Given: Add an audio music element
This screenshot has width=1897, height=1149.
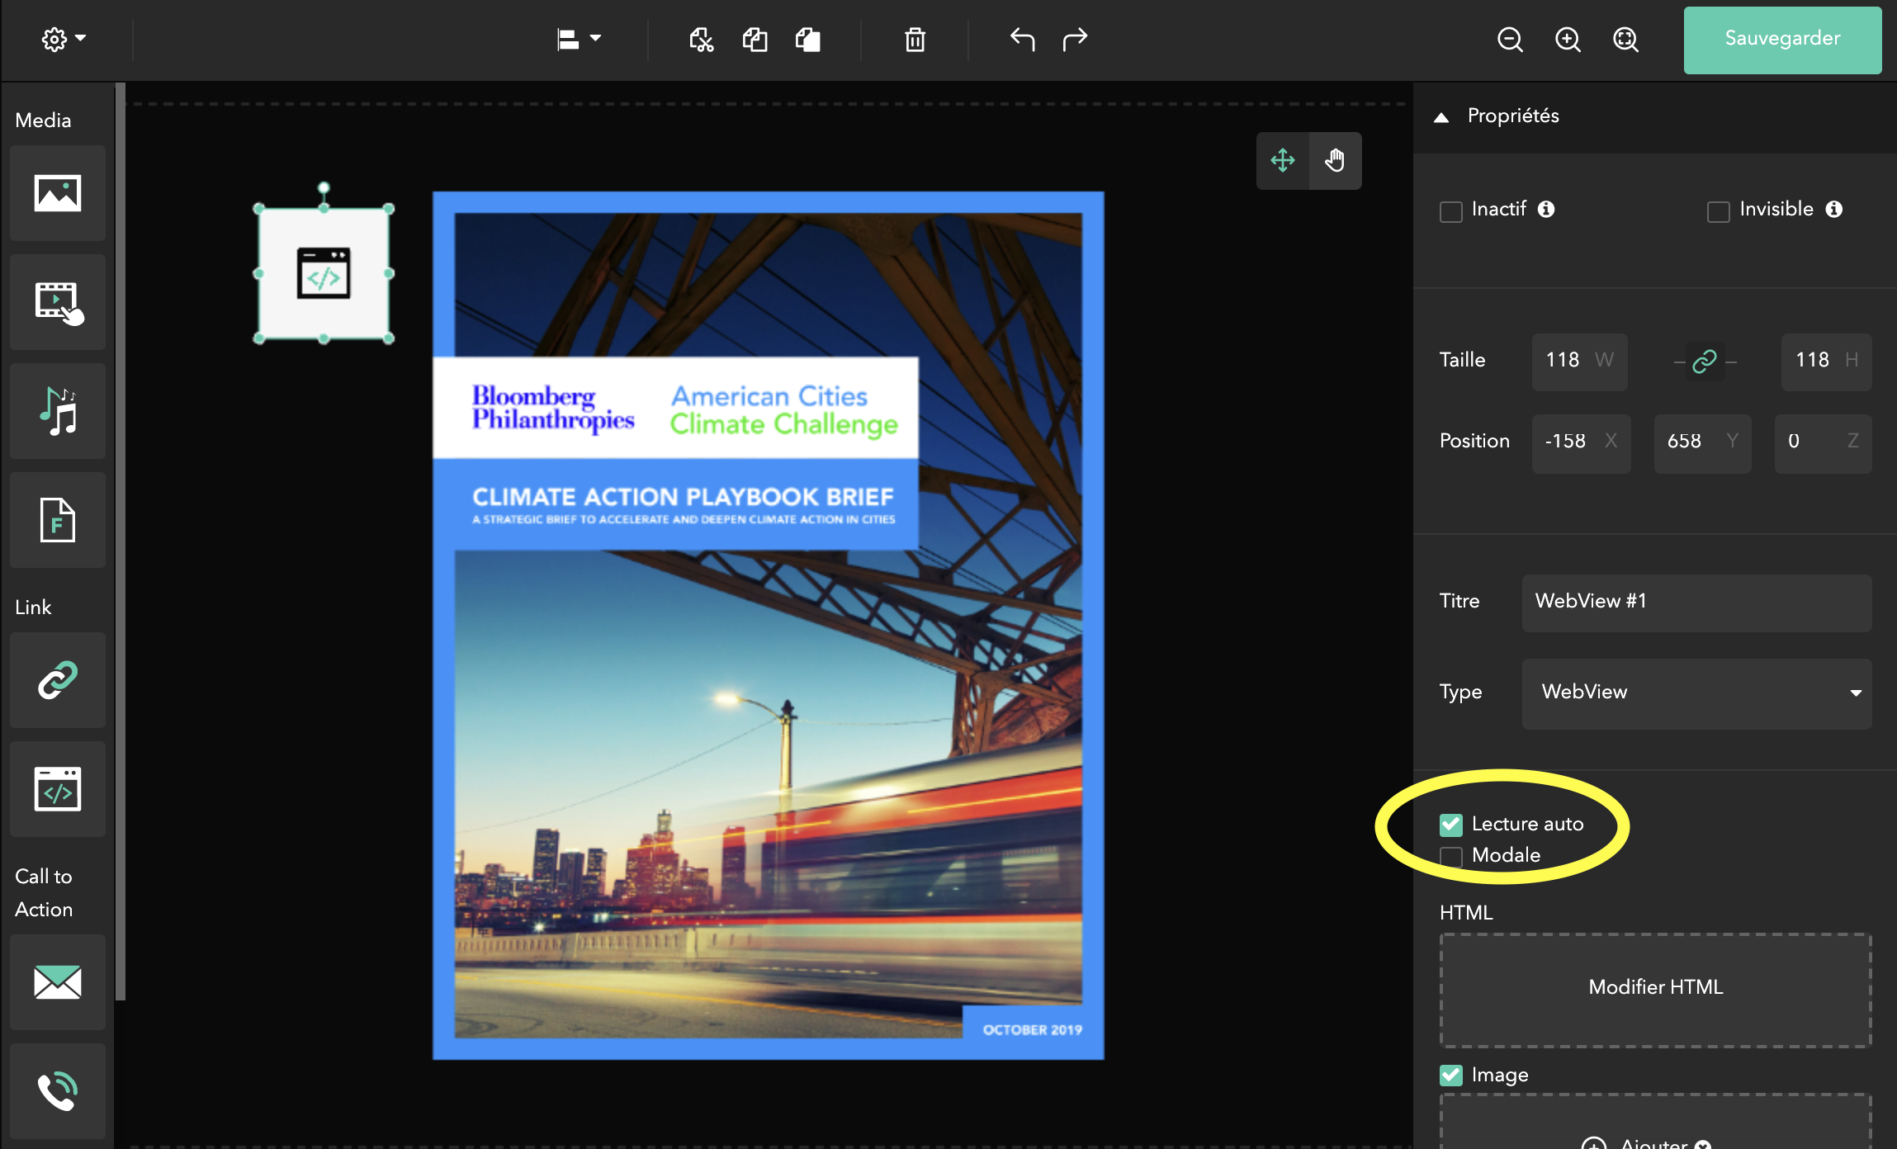Looking at the screenshot, I should (x=58, y=411).
